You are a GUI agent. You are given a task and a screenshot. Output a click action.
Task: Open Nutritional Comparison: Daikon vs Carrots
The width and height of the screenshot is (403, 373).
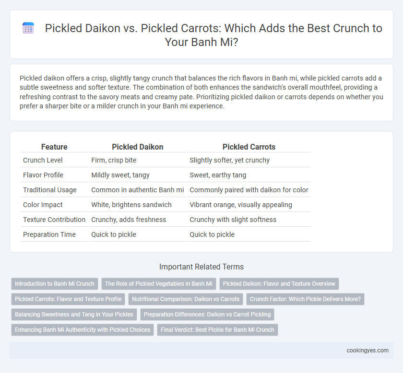(186, 299)
